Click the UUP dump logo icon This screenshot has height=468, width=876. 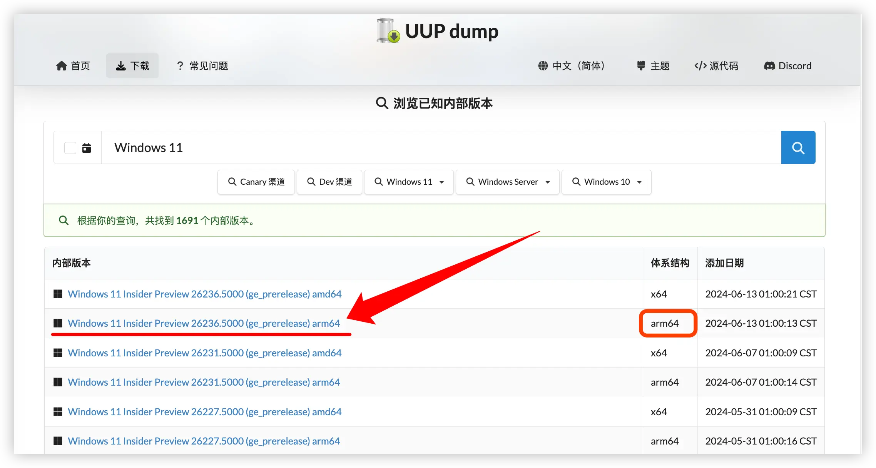coord(388,30)
